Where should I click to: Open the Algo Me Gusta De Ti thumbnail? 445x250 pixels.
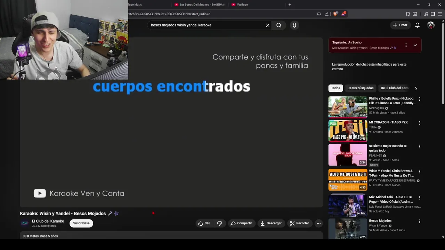[348, 180]
